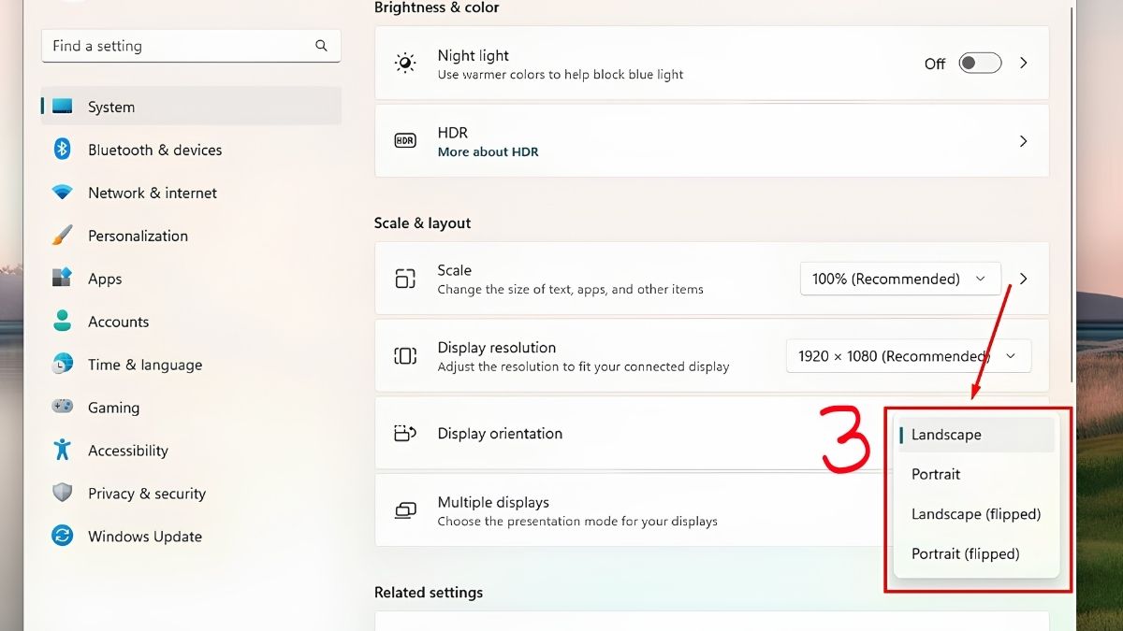Select Portrait in the orientation list
This screenshot has width=1123, height=631.
click(936, 474)
